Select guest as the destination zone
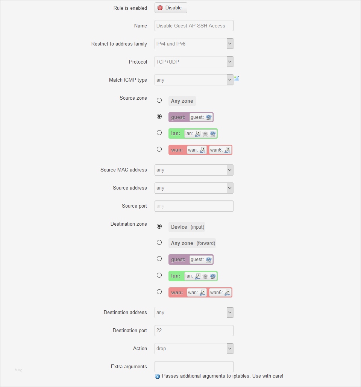The height and width of the screenshot is (387, 361). pos(159,259)
